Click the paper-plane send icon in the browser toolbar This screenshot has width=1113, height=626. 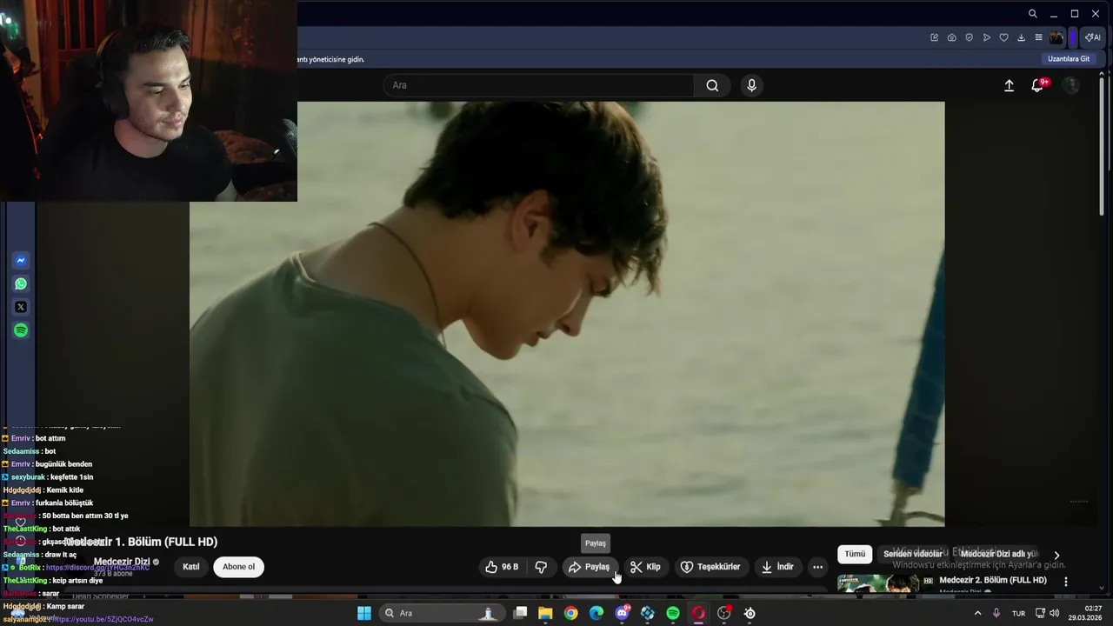[x=986, y=37]
